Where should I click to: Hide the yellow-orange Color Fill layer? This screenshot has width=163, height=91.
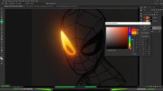144,21
